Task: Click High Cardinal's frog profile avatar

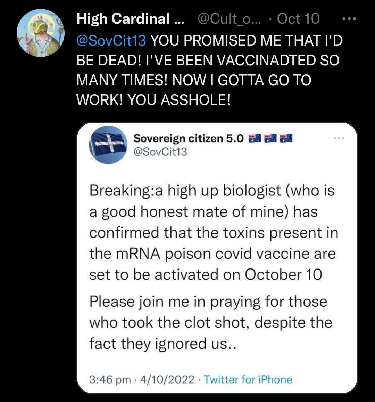Action: coord(41,33)
